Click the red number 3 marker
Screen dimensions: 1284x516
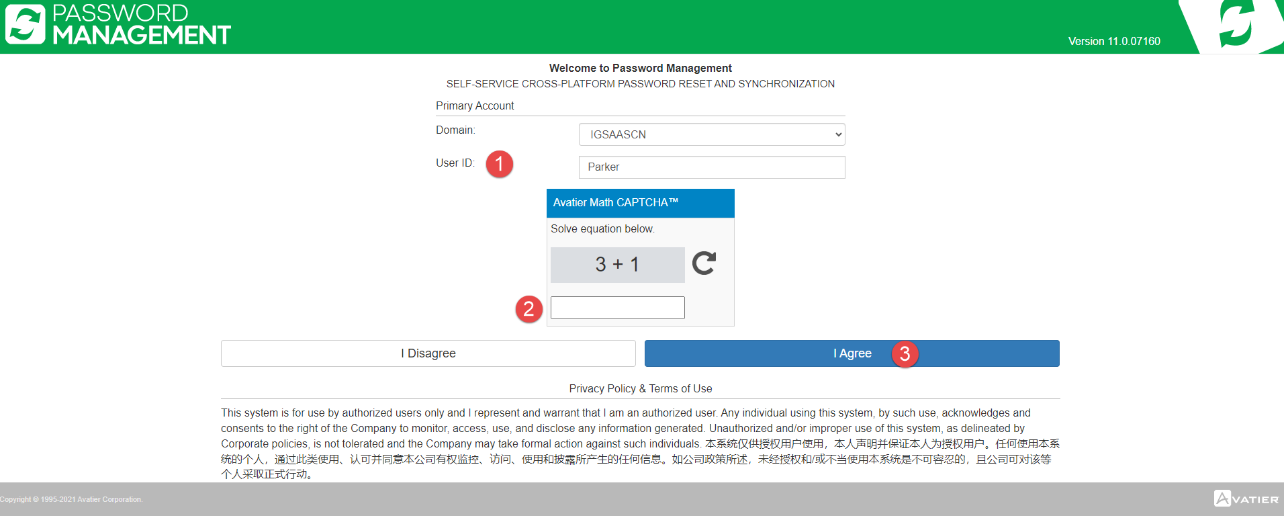(x=905, y=353)
